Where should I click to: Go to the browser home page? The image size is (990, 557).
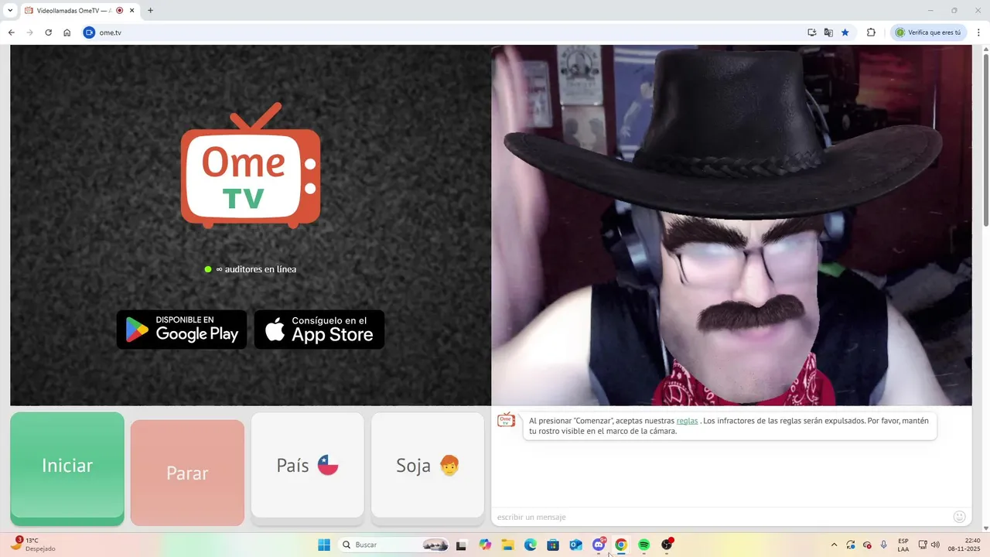pyautogui.click(x=67, y=32)
